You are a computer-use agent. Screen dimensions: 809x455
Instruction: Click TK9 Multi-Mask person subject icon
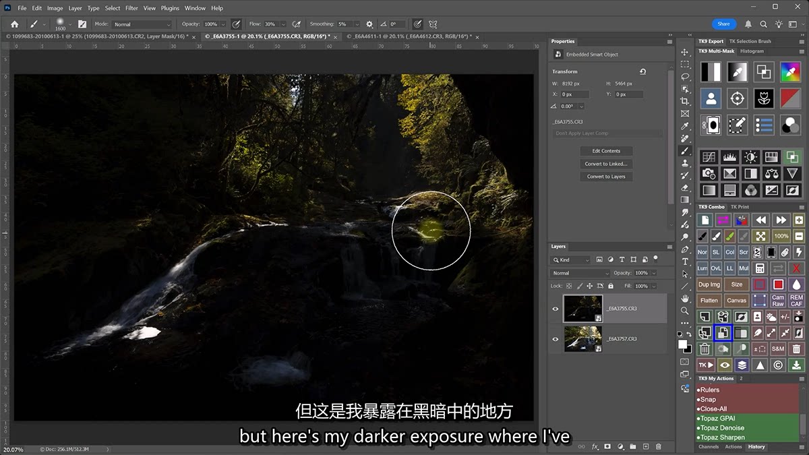(711, 98)
